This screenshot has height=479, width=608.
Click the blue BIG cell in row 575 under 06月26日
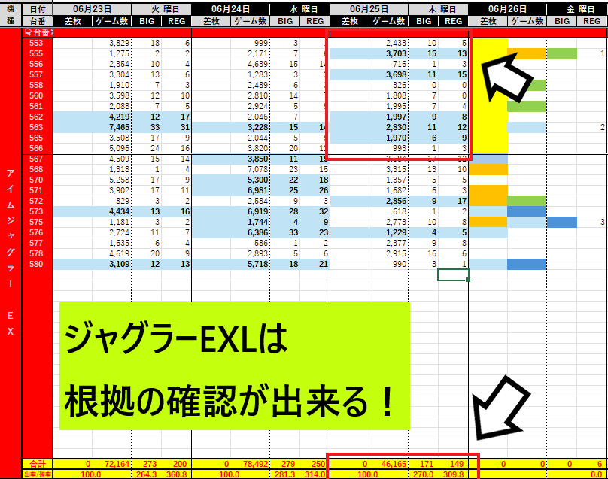562,222
